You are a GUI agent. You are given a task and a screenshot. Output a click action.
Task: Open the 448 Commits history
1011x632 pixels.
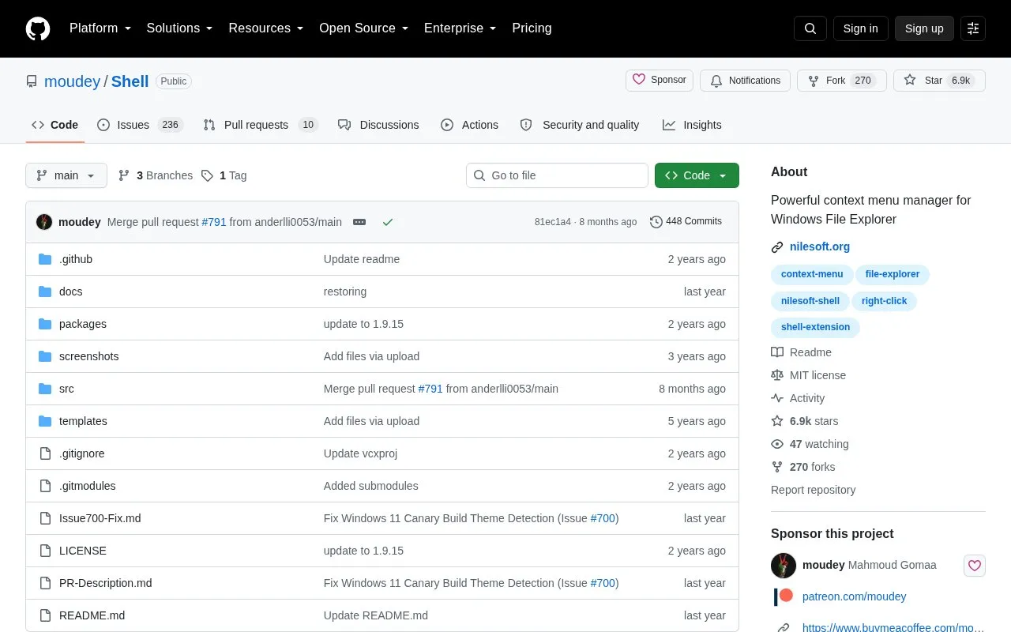pyautogui.click(x=686, y=222)
